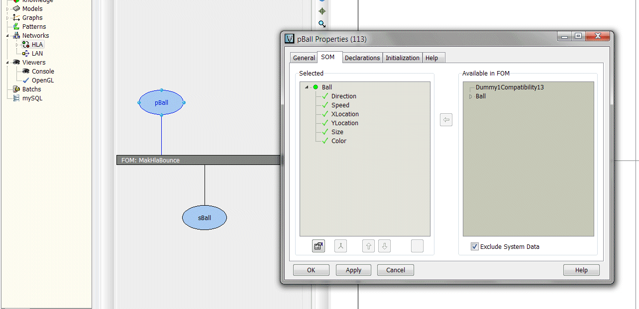
Task: Collapse the Ball node in Selected list
Action: tap(307, 87)
